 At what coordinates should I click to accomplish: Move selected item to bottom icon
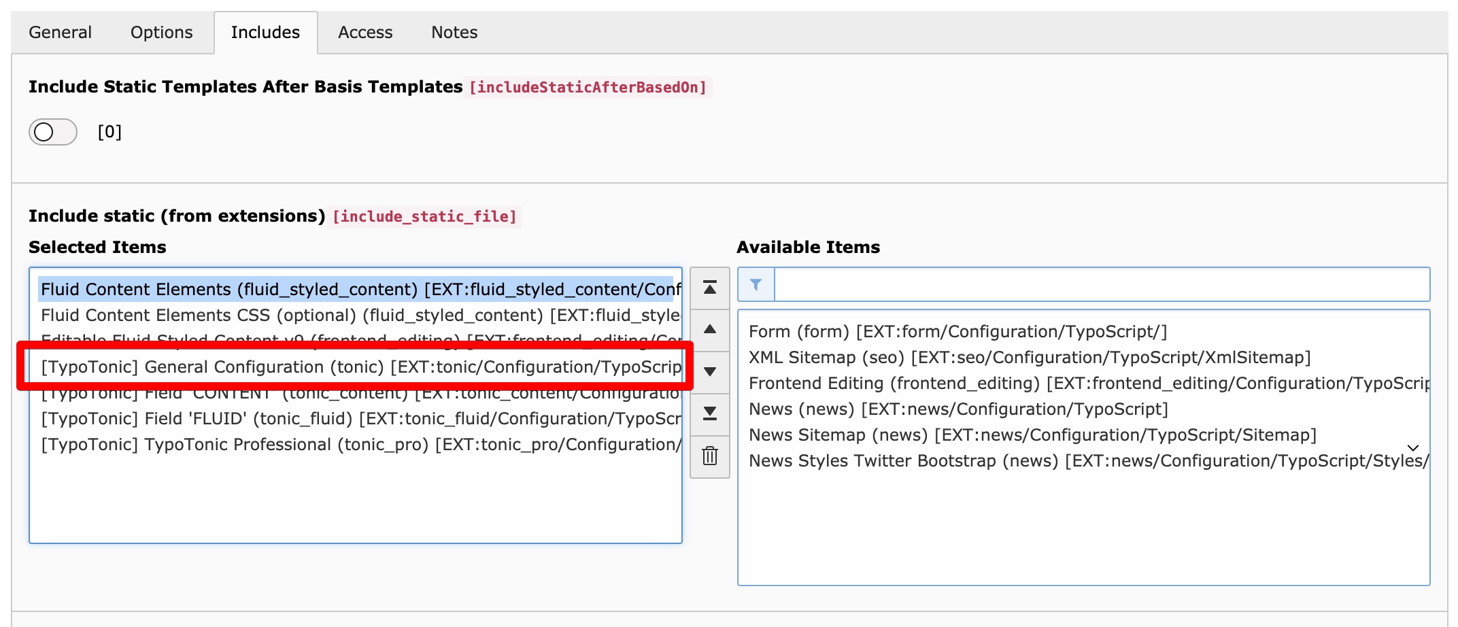pos(709,414)
